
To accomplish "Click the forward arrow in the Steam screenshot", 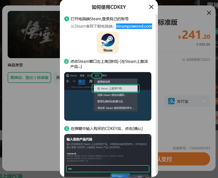I will point(73,81).
